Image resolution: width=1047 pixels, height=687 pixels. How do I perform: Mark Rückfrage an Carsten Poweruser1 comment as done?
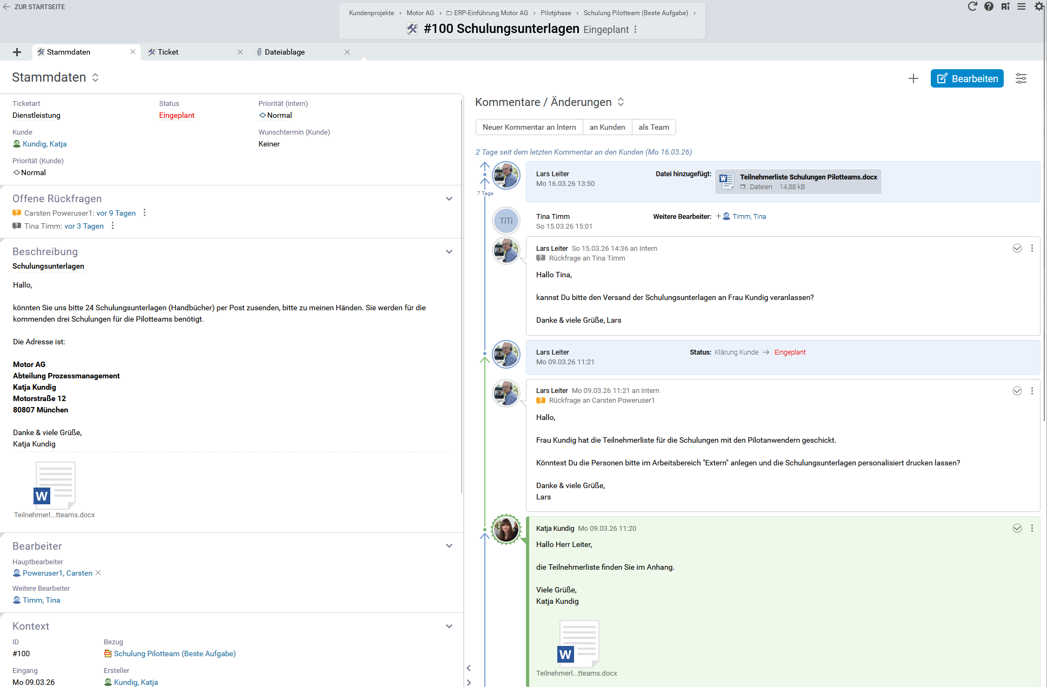[1017, 391]
